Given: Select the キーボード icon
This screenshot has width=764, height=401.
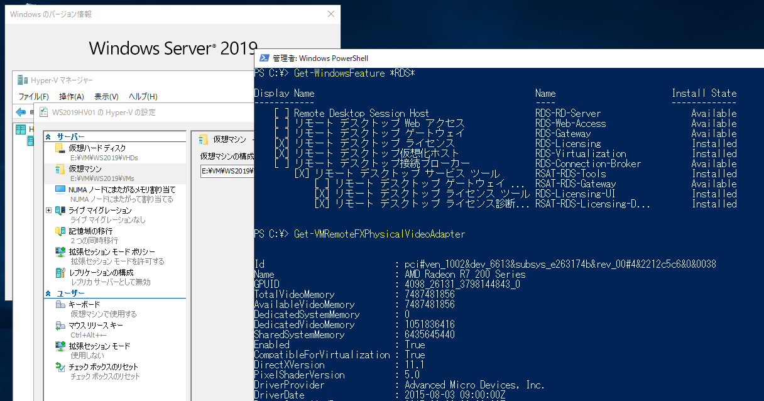Looking at the screenshot, I should (x=60, y=304).
